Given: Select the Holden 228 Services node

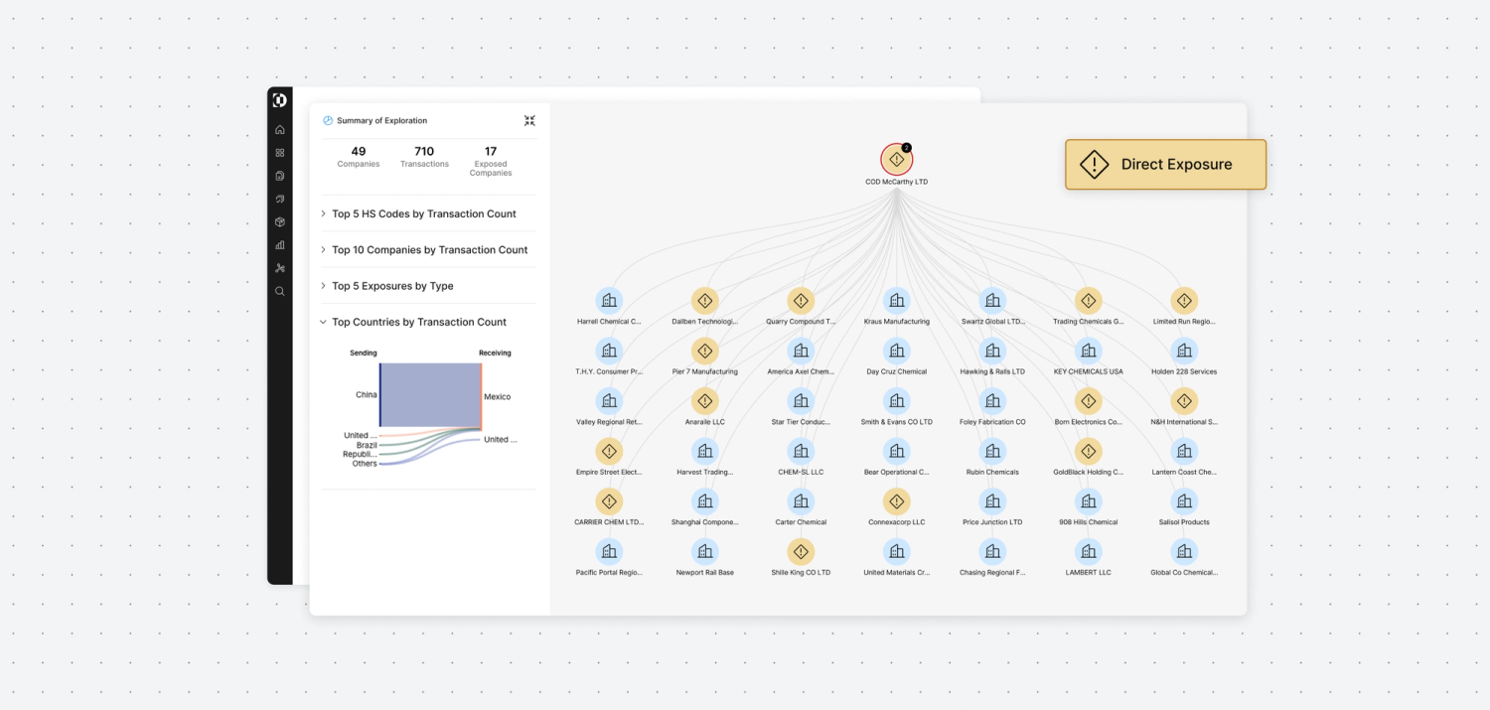Looking at the screenshot, I should pos(1184,351).
